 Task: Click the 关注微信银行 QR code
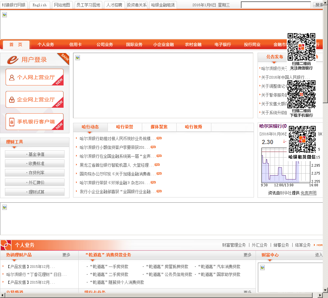pos(301,47)
